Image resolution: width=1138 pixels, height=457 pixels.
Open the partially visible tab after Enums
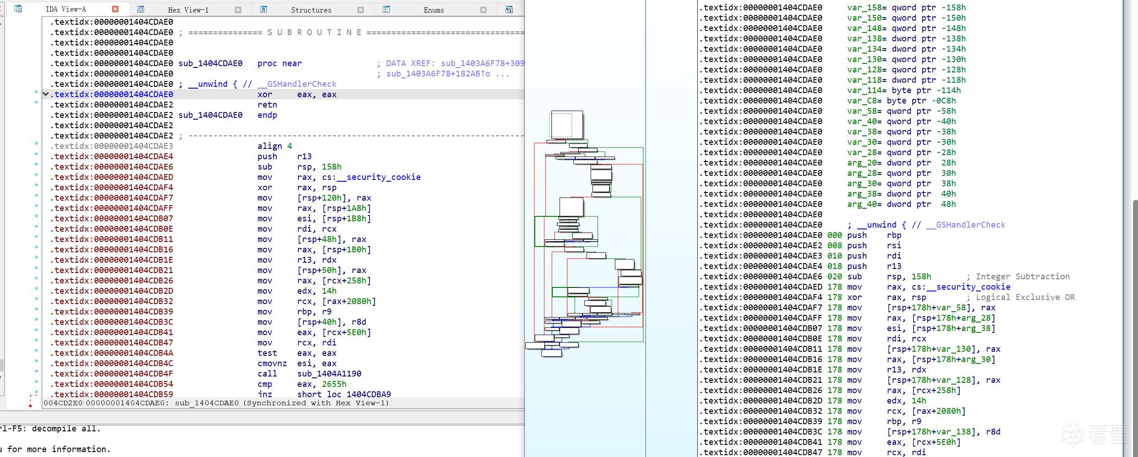[509, 9]
